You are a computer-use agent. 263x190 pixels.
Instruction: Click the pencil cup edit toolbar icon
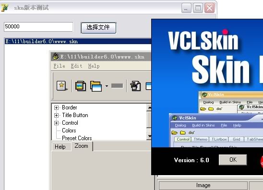pos(135,86)
